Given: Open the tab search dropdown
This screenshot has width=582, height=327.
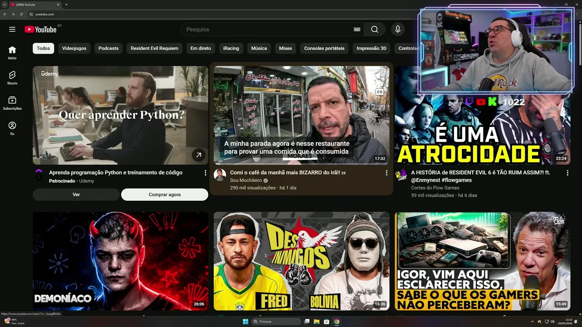Looking at the screenshot, I should click(x=5, y=5).
